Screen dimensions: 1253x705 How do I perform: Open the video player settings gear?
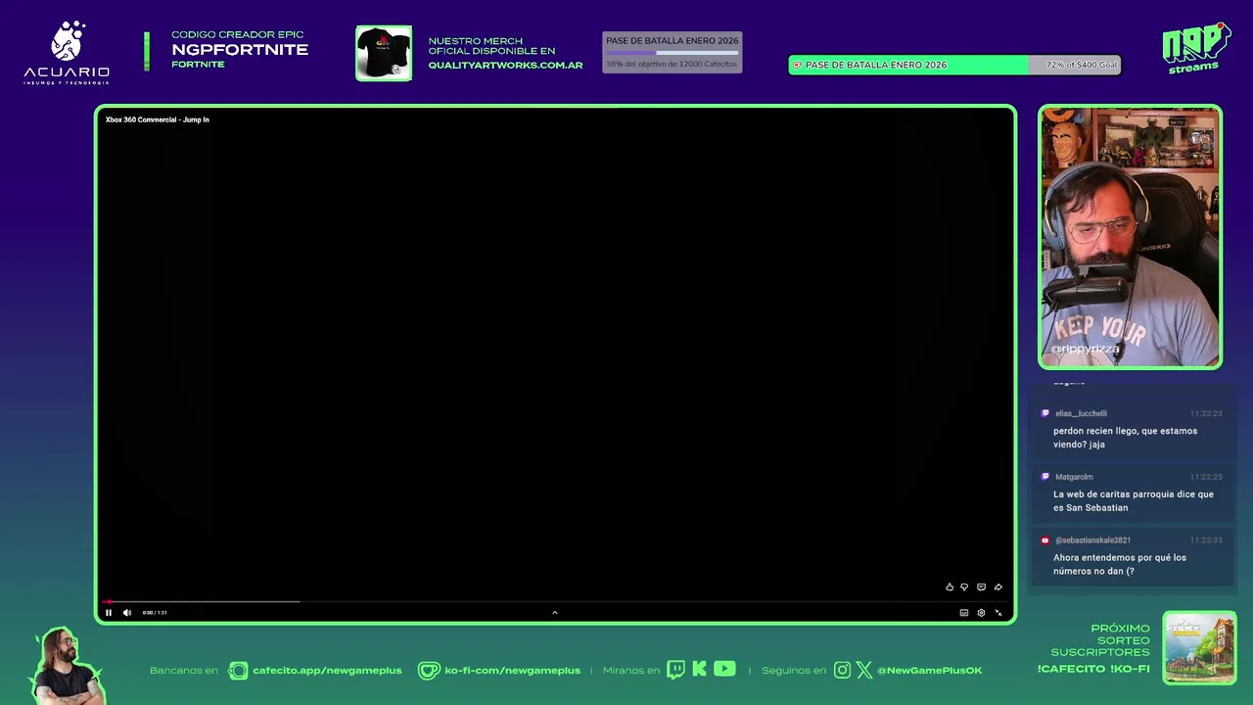pos(981,613)
